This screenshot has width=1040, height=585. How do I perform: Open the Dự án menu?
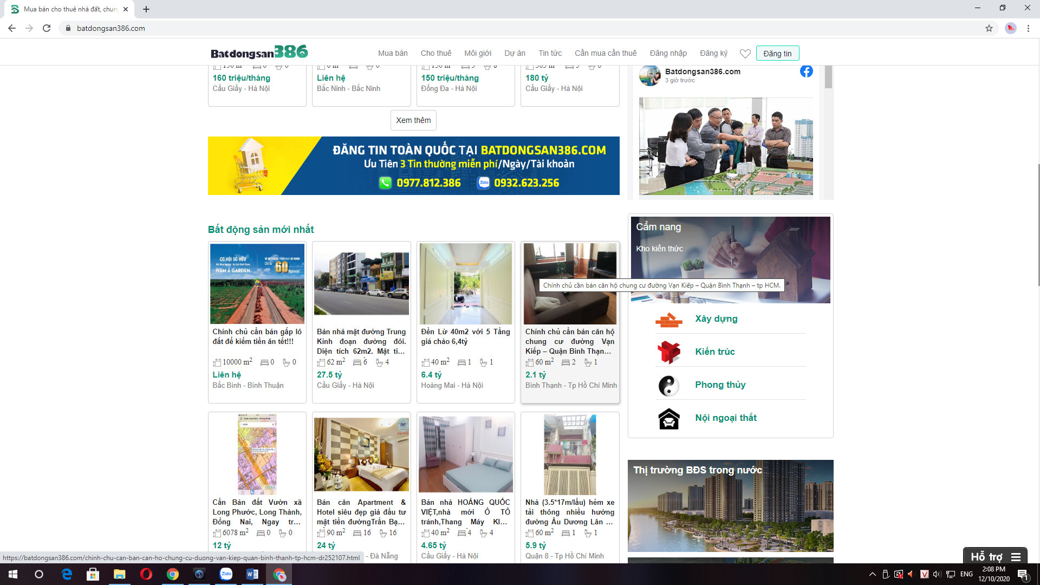(515, 53)
